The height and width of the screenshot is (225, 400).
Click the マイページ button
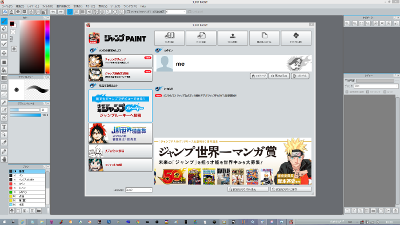[x=259, y=76]
